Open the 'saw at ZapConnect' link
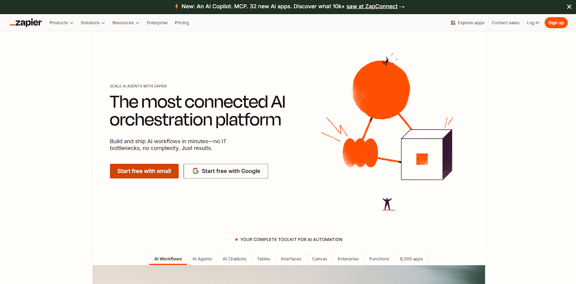The image size is (576, 284). pyautogui.click(x=372, y=6)
